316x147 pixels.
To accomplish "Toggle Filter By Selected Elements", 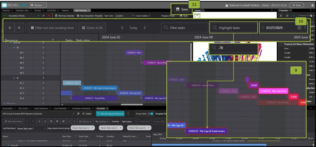I will 110,114.
